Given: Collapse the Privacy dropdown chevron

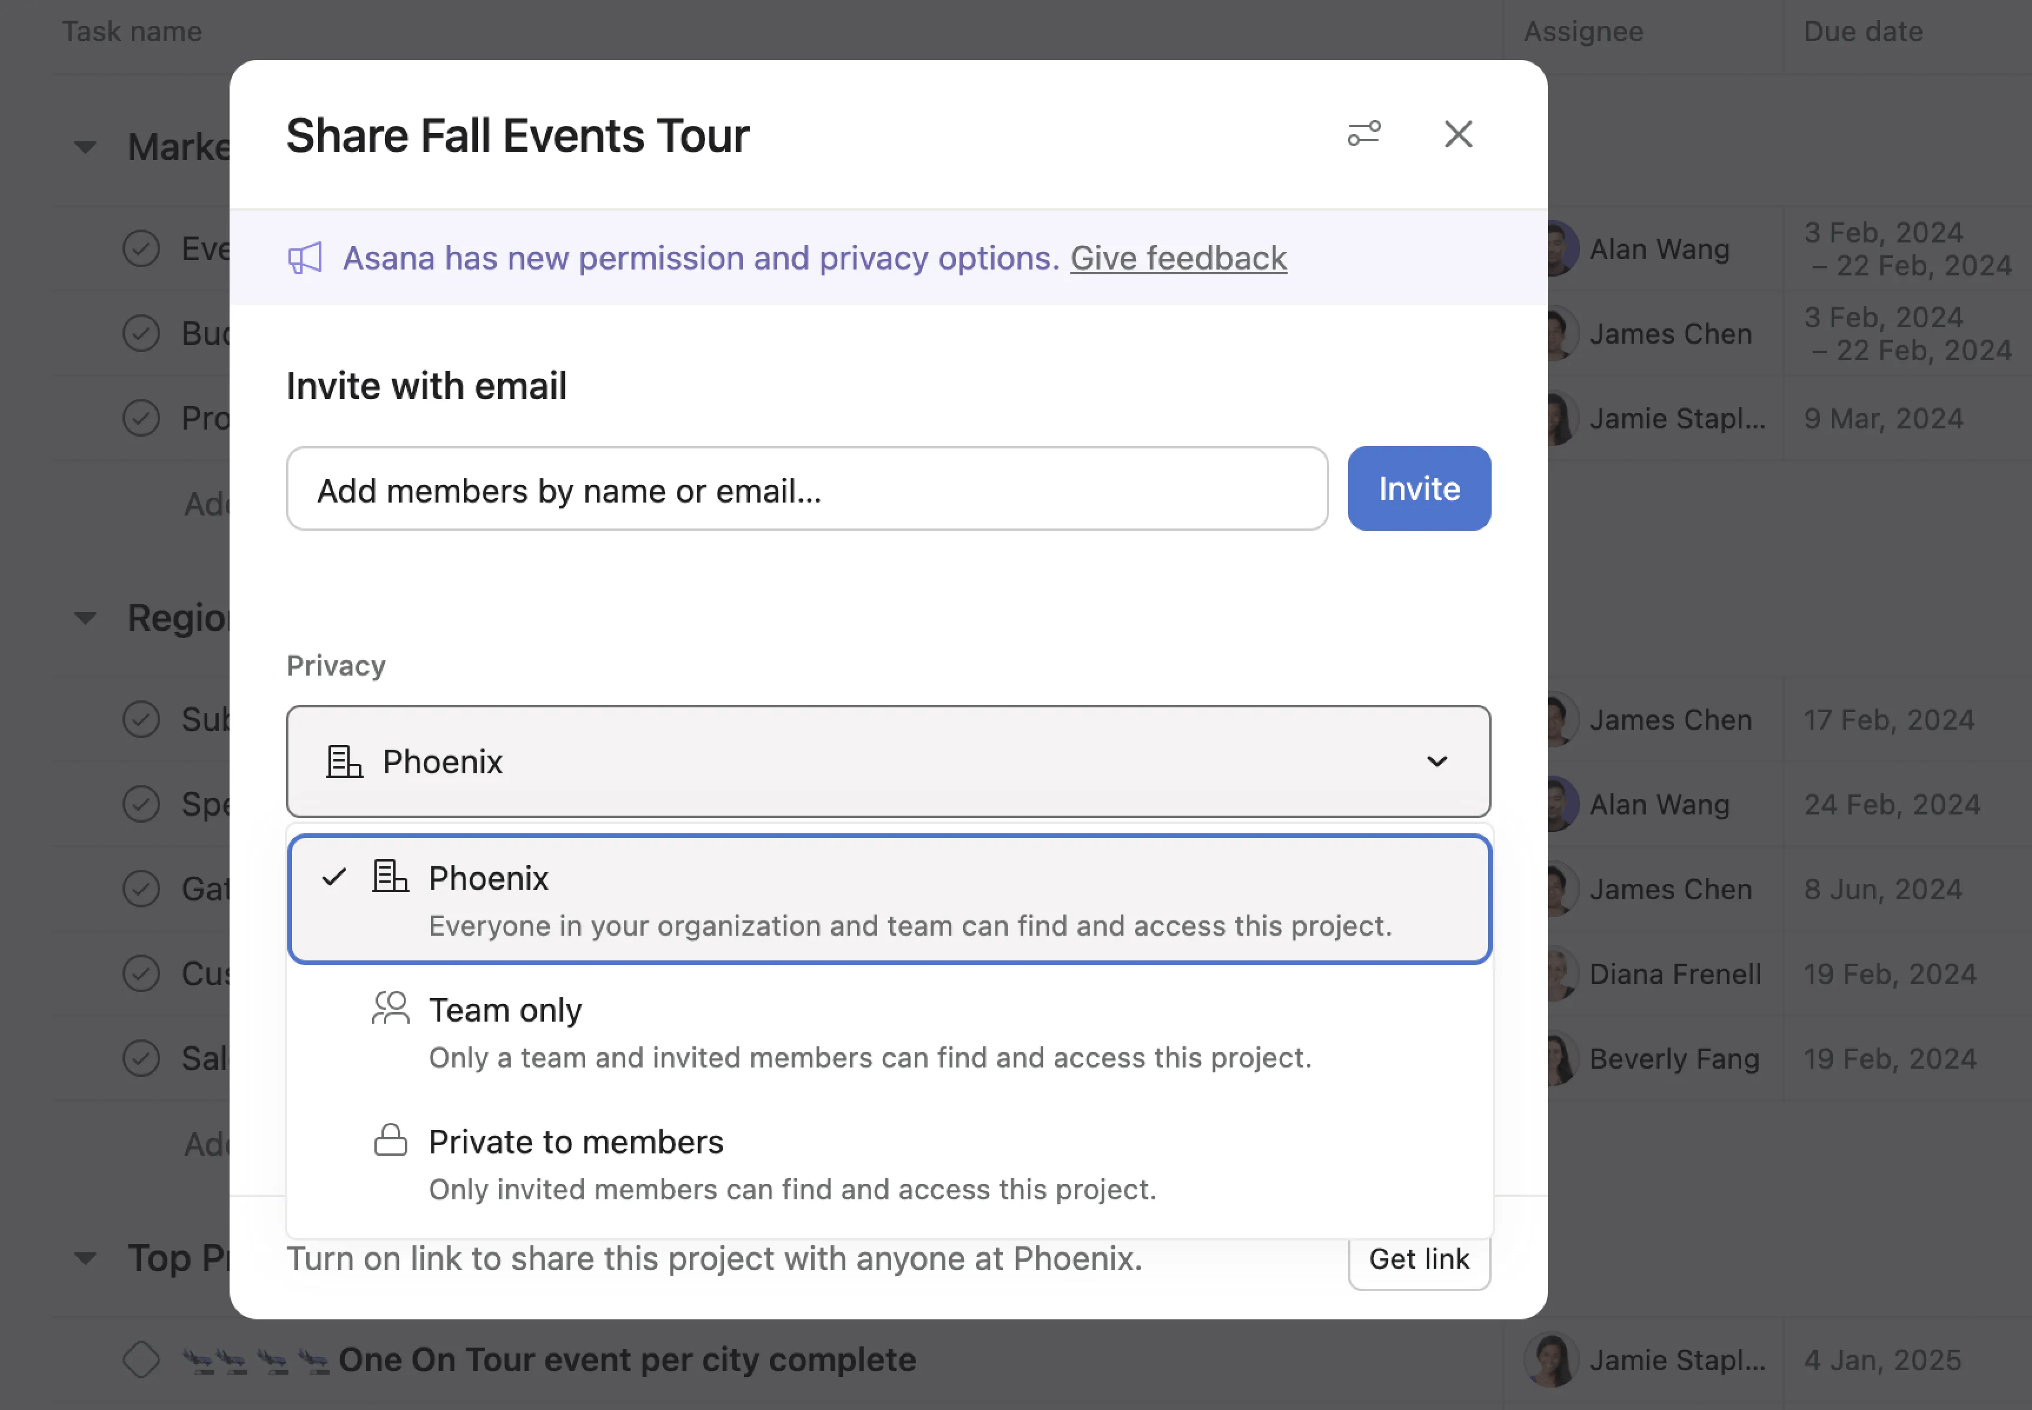Looking at the screenshot, I should [x=1436, y=761].
